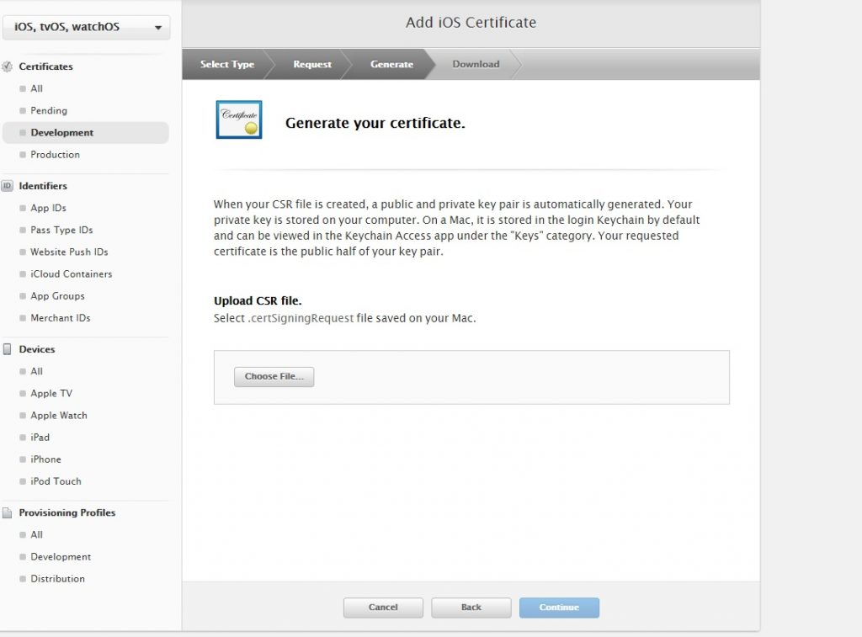Screen dimensions: 862x637
Task: Open iPhone devices list
Action: tap(45, 459)
